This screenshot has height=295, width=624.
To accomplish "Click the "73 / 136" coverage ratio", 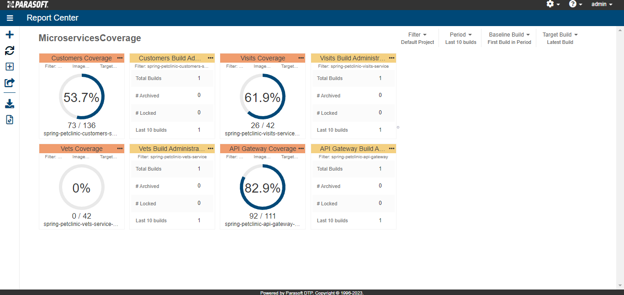I will tap(82, 125).
